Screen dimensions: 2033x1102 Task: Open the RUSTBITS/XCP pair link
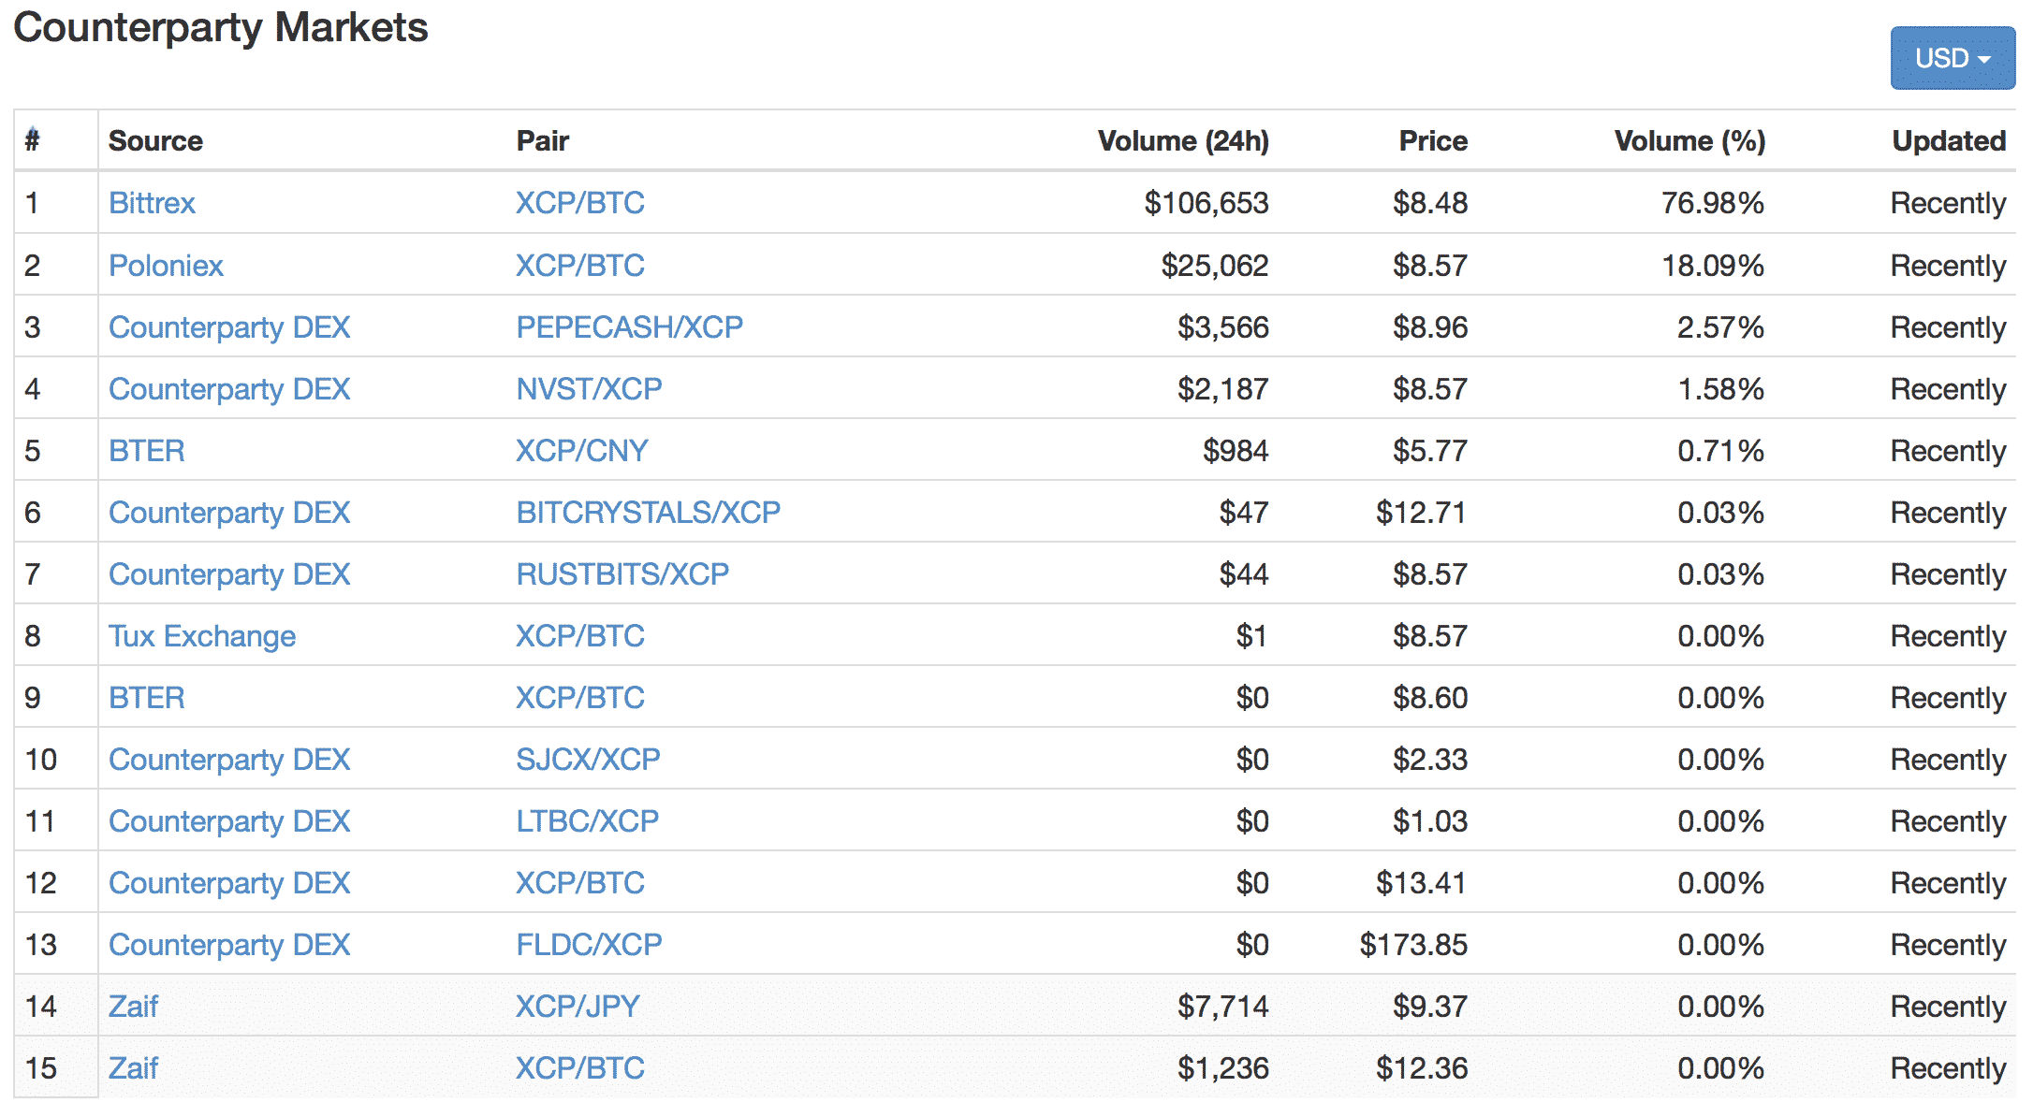[622, 574]
